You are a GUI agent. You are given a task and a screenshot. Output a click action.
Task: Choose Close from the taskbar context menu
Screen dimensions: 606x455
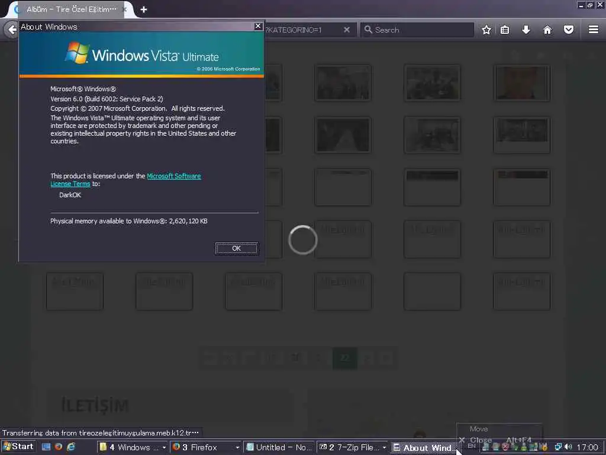point(481,440)
